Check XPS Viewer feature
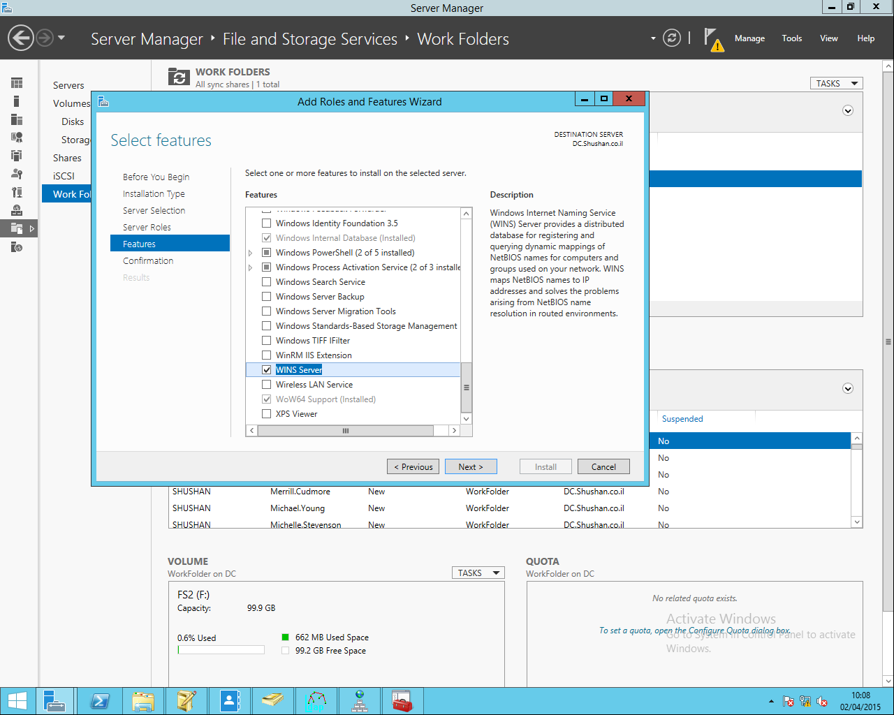The width and height of the screenshot is (894, 715). click(266, 414)
